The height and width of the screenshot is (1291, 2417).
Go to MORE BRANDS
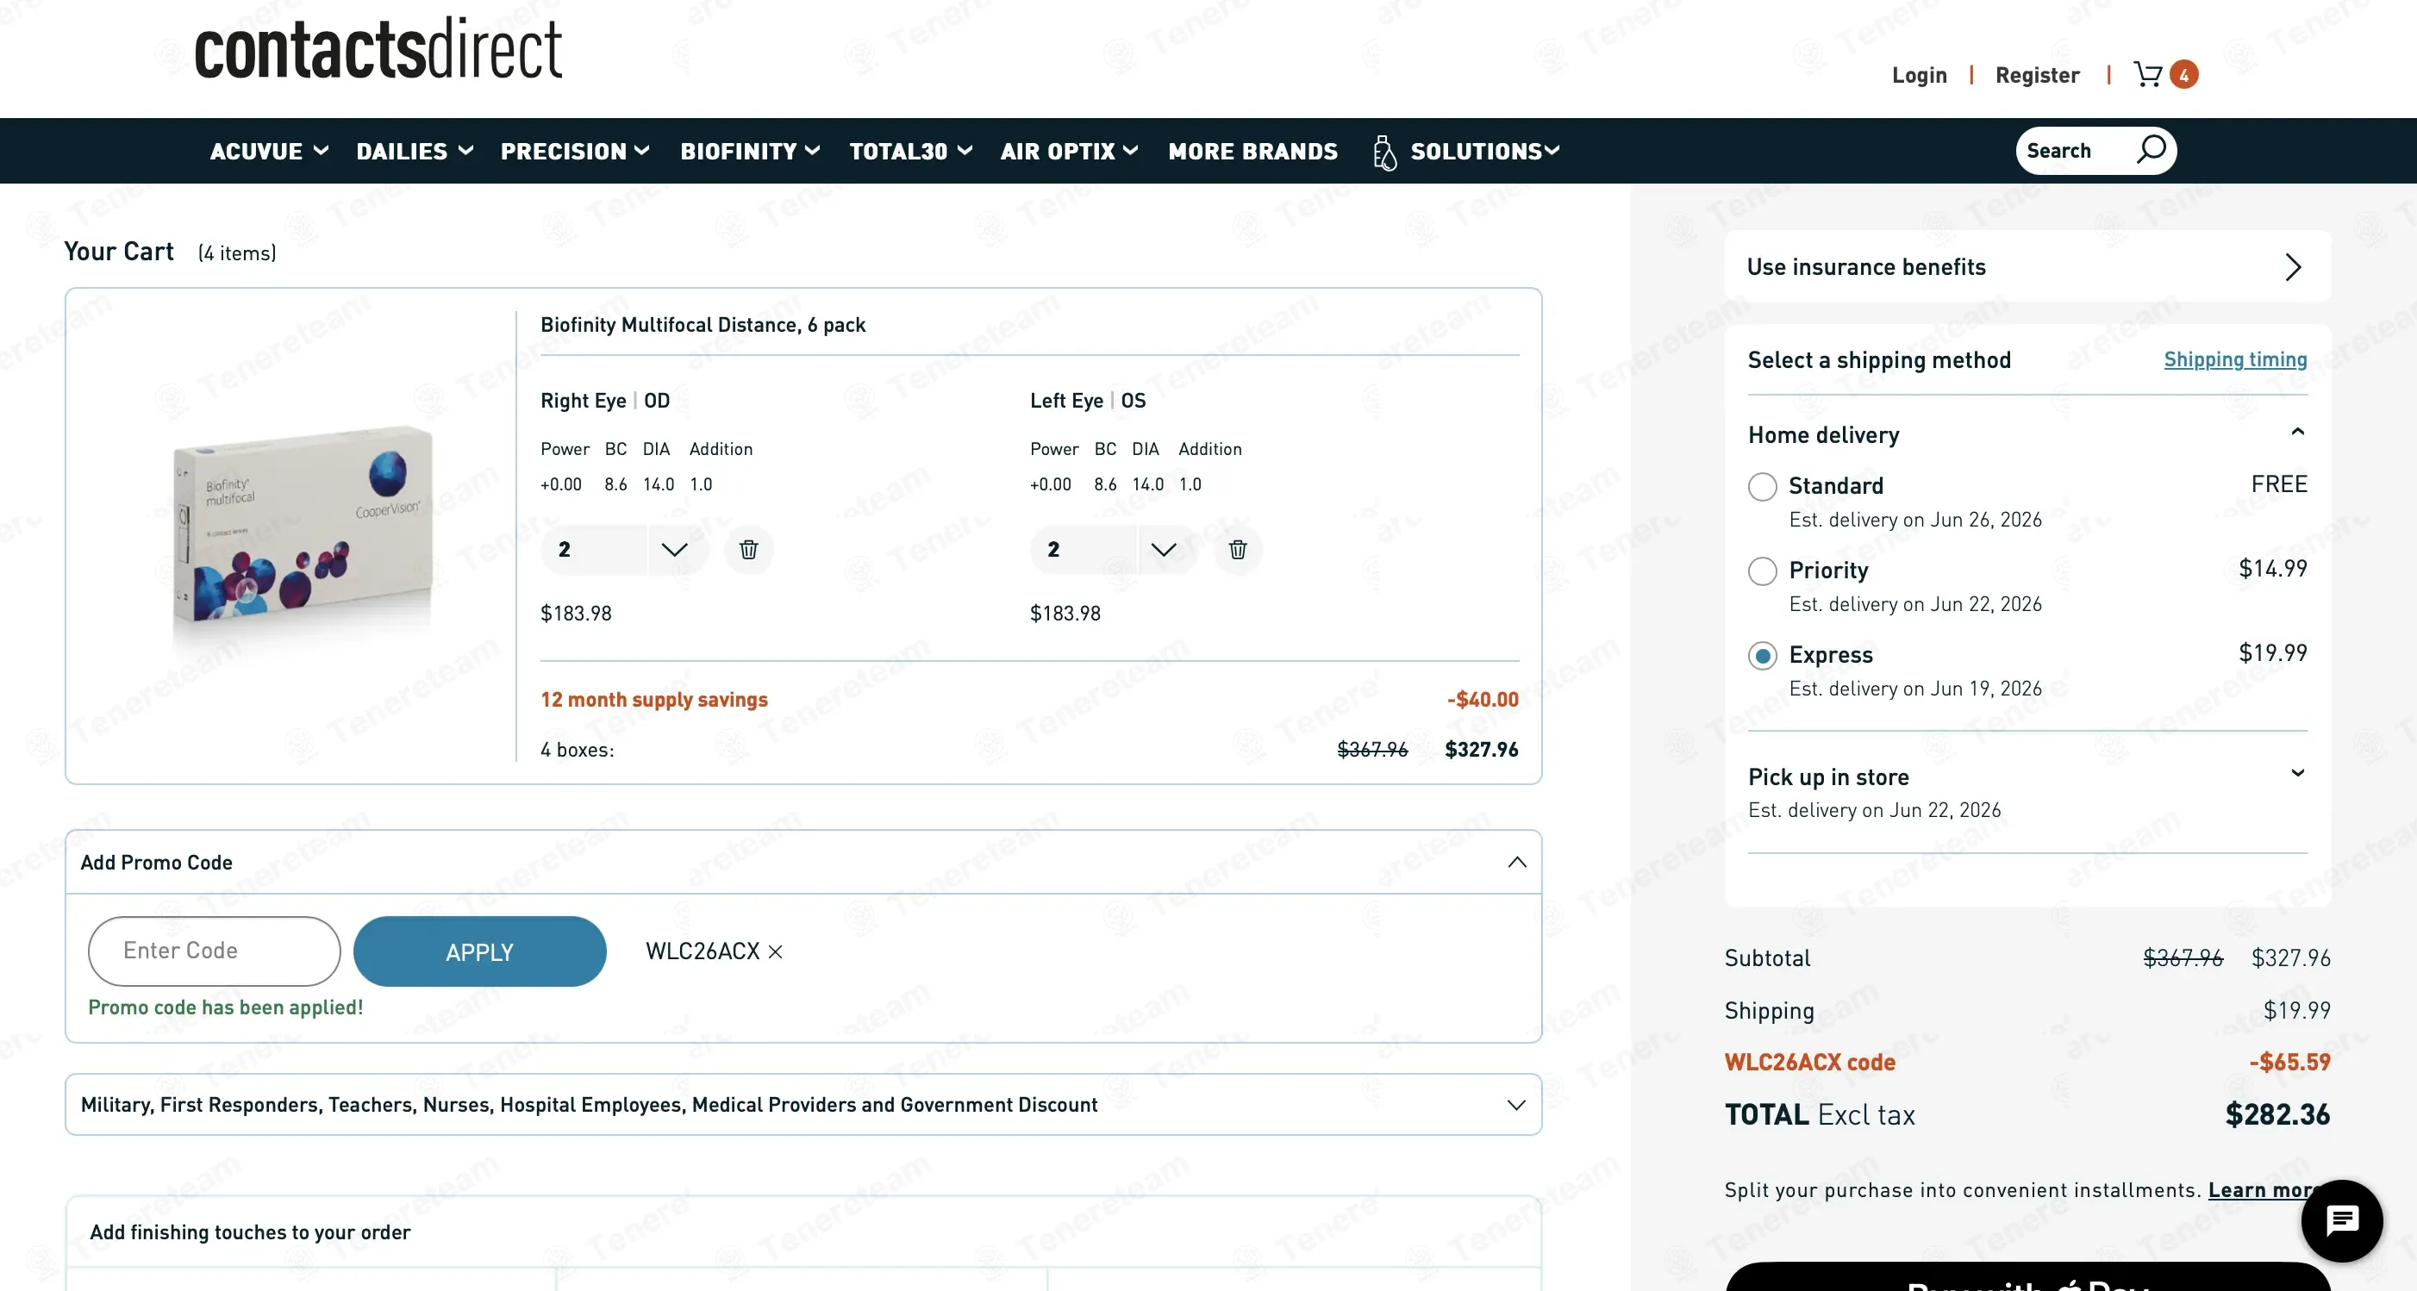1252,151
